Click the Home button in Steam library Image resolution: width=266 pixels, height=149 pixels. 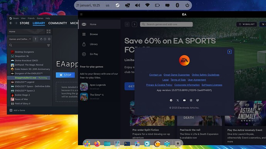(x=27, y=31)
